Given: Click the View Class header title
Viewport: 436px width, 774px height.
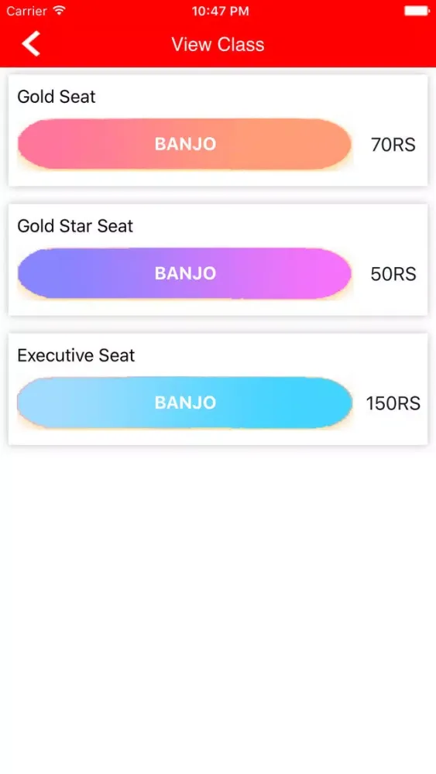Looking at the screenshot, I should click(x=218, y=44).
